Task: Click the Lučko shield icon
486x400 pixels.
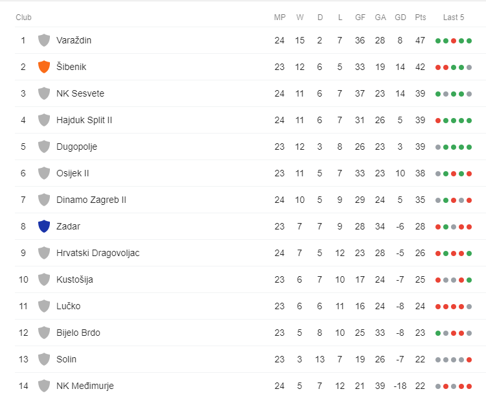Action: coord(44,306)
